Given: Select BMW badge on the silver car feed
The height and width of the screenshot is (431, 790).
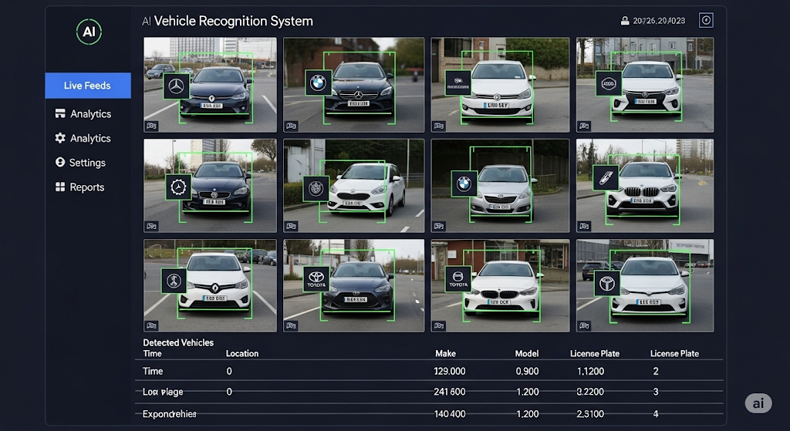Looking at the screenshot, I should (x=464, y=184).
